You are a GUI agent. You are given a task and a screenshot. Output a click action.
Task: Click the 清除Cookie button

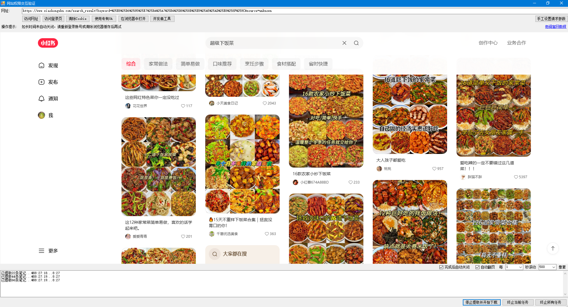coord(77,19)
